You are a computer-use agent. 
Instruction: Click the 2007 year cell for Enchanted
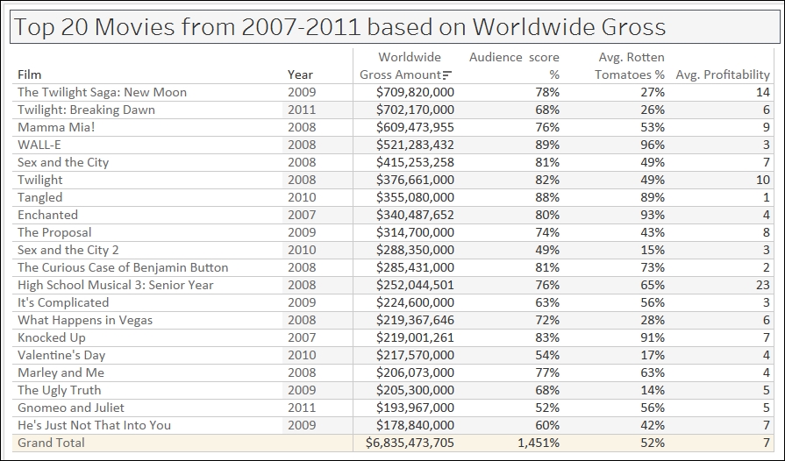(x=302, y=215)
